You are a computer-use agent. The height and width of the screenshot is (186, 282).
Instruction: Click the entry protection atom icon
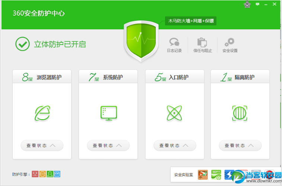click(174, 113)
